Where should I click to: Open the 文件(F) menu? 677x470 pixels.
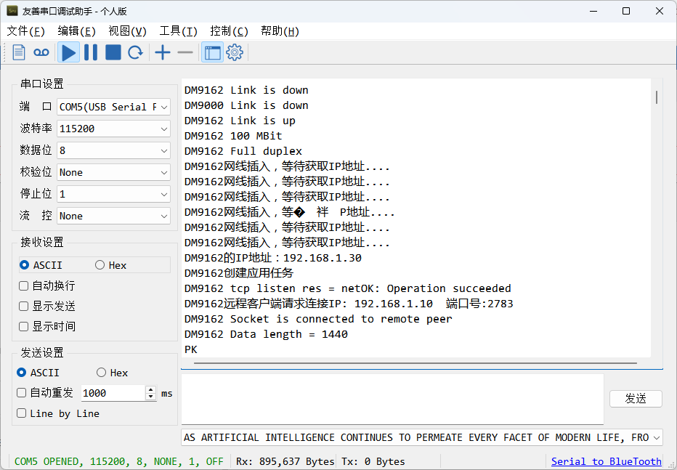[26, 31]
